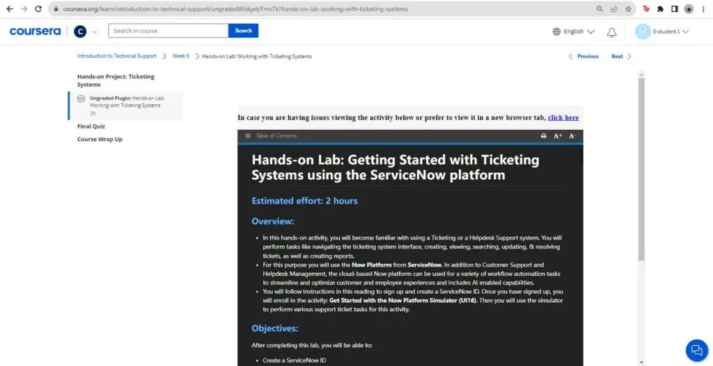The height and width of the screenshot is (366, 713).
Task: Click the Search in course field
Action: coord(169,31)
